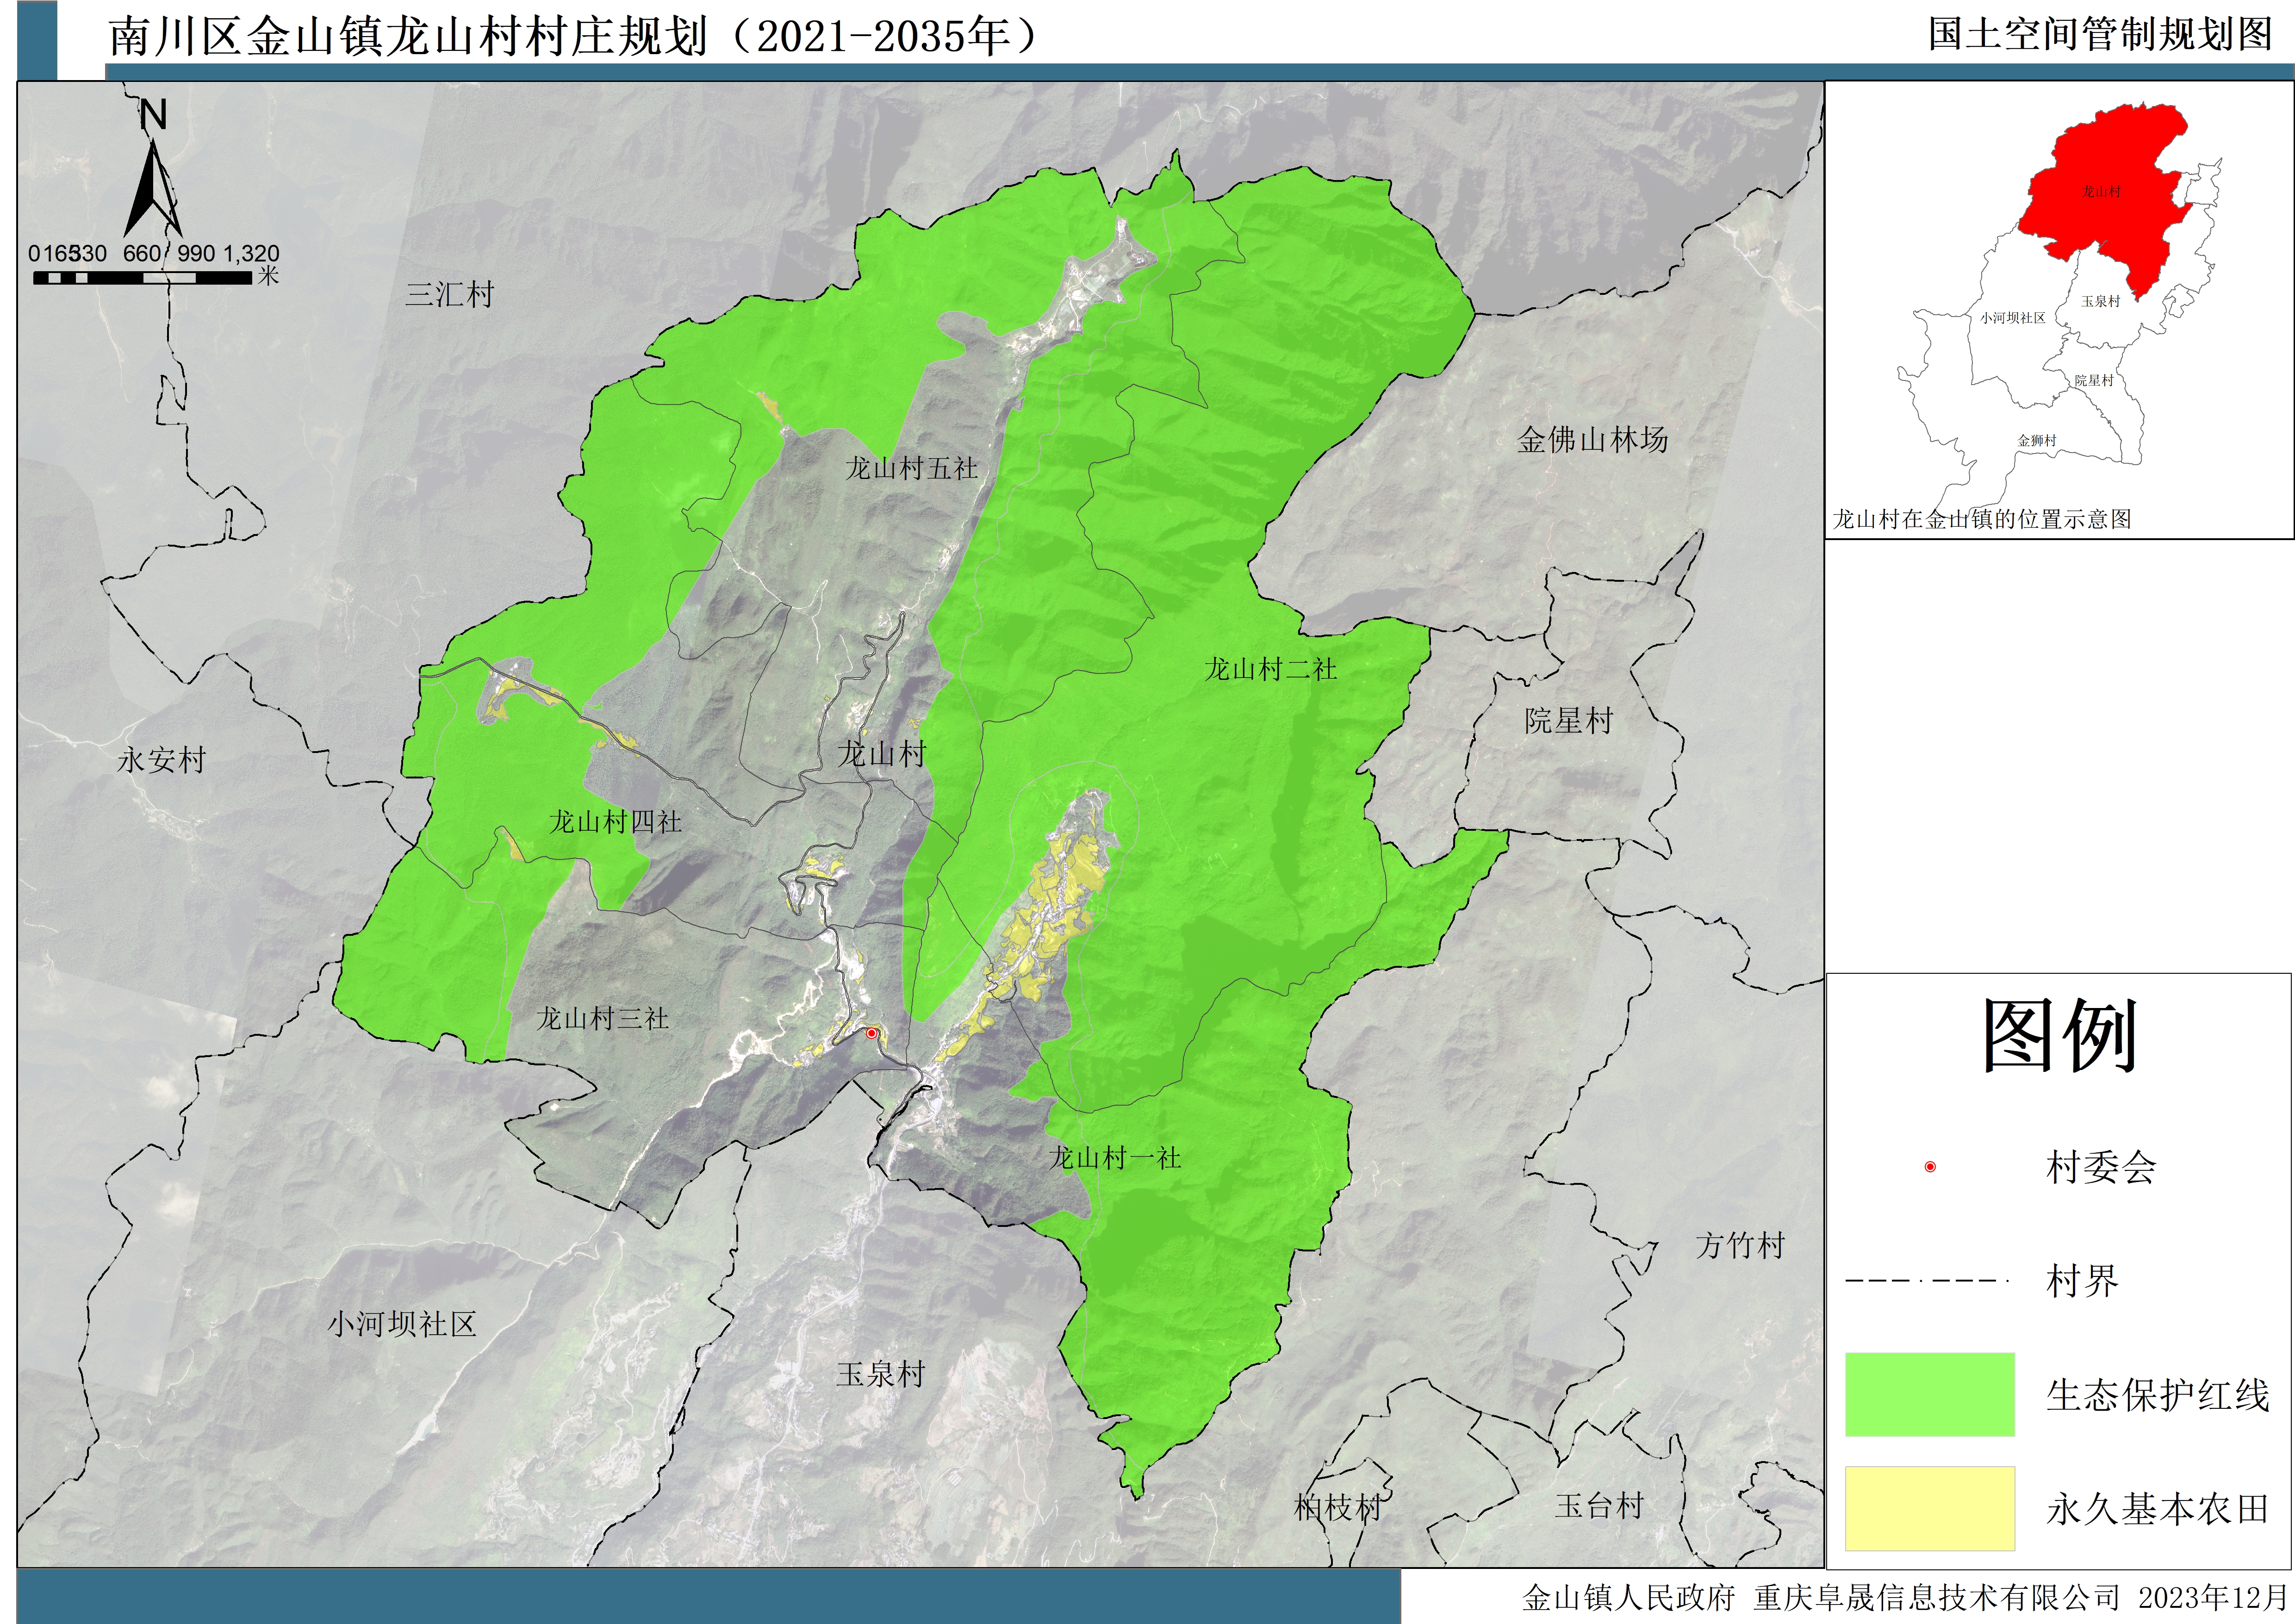Click the 龙山村一社 map label
2295x1624 pixels.
click(1114, 1158)
